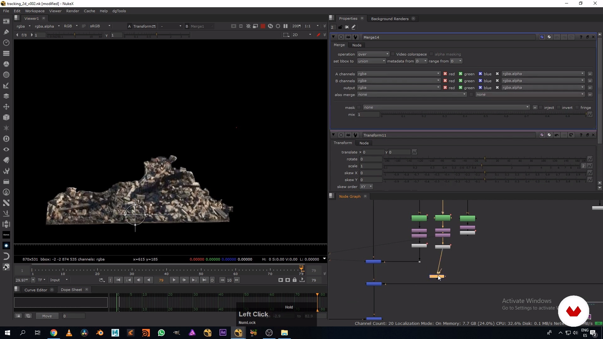Toggle A channels rgba.alpha checkbox
The width and height of the screenshot is (603, 339).
click(x=497, y=74)
